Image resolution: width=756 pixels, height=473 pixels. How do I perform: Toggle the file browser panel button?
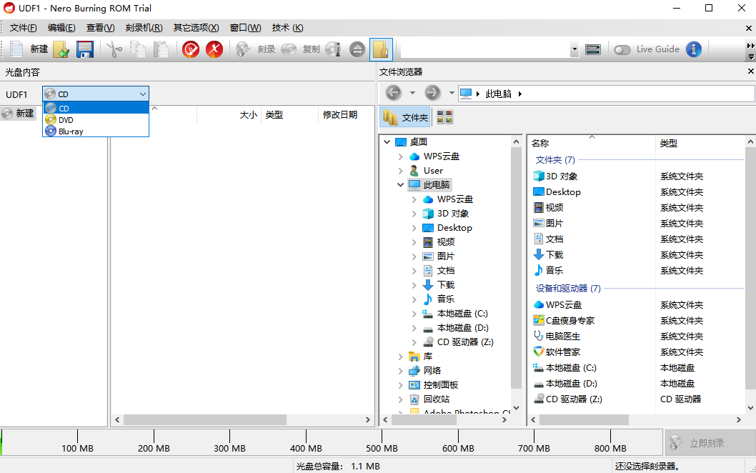[x=381, y=49]
